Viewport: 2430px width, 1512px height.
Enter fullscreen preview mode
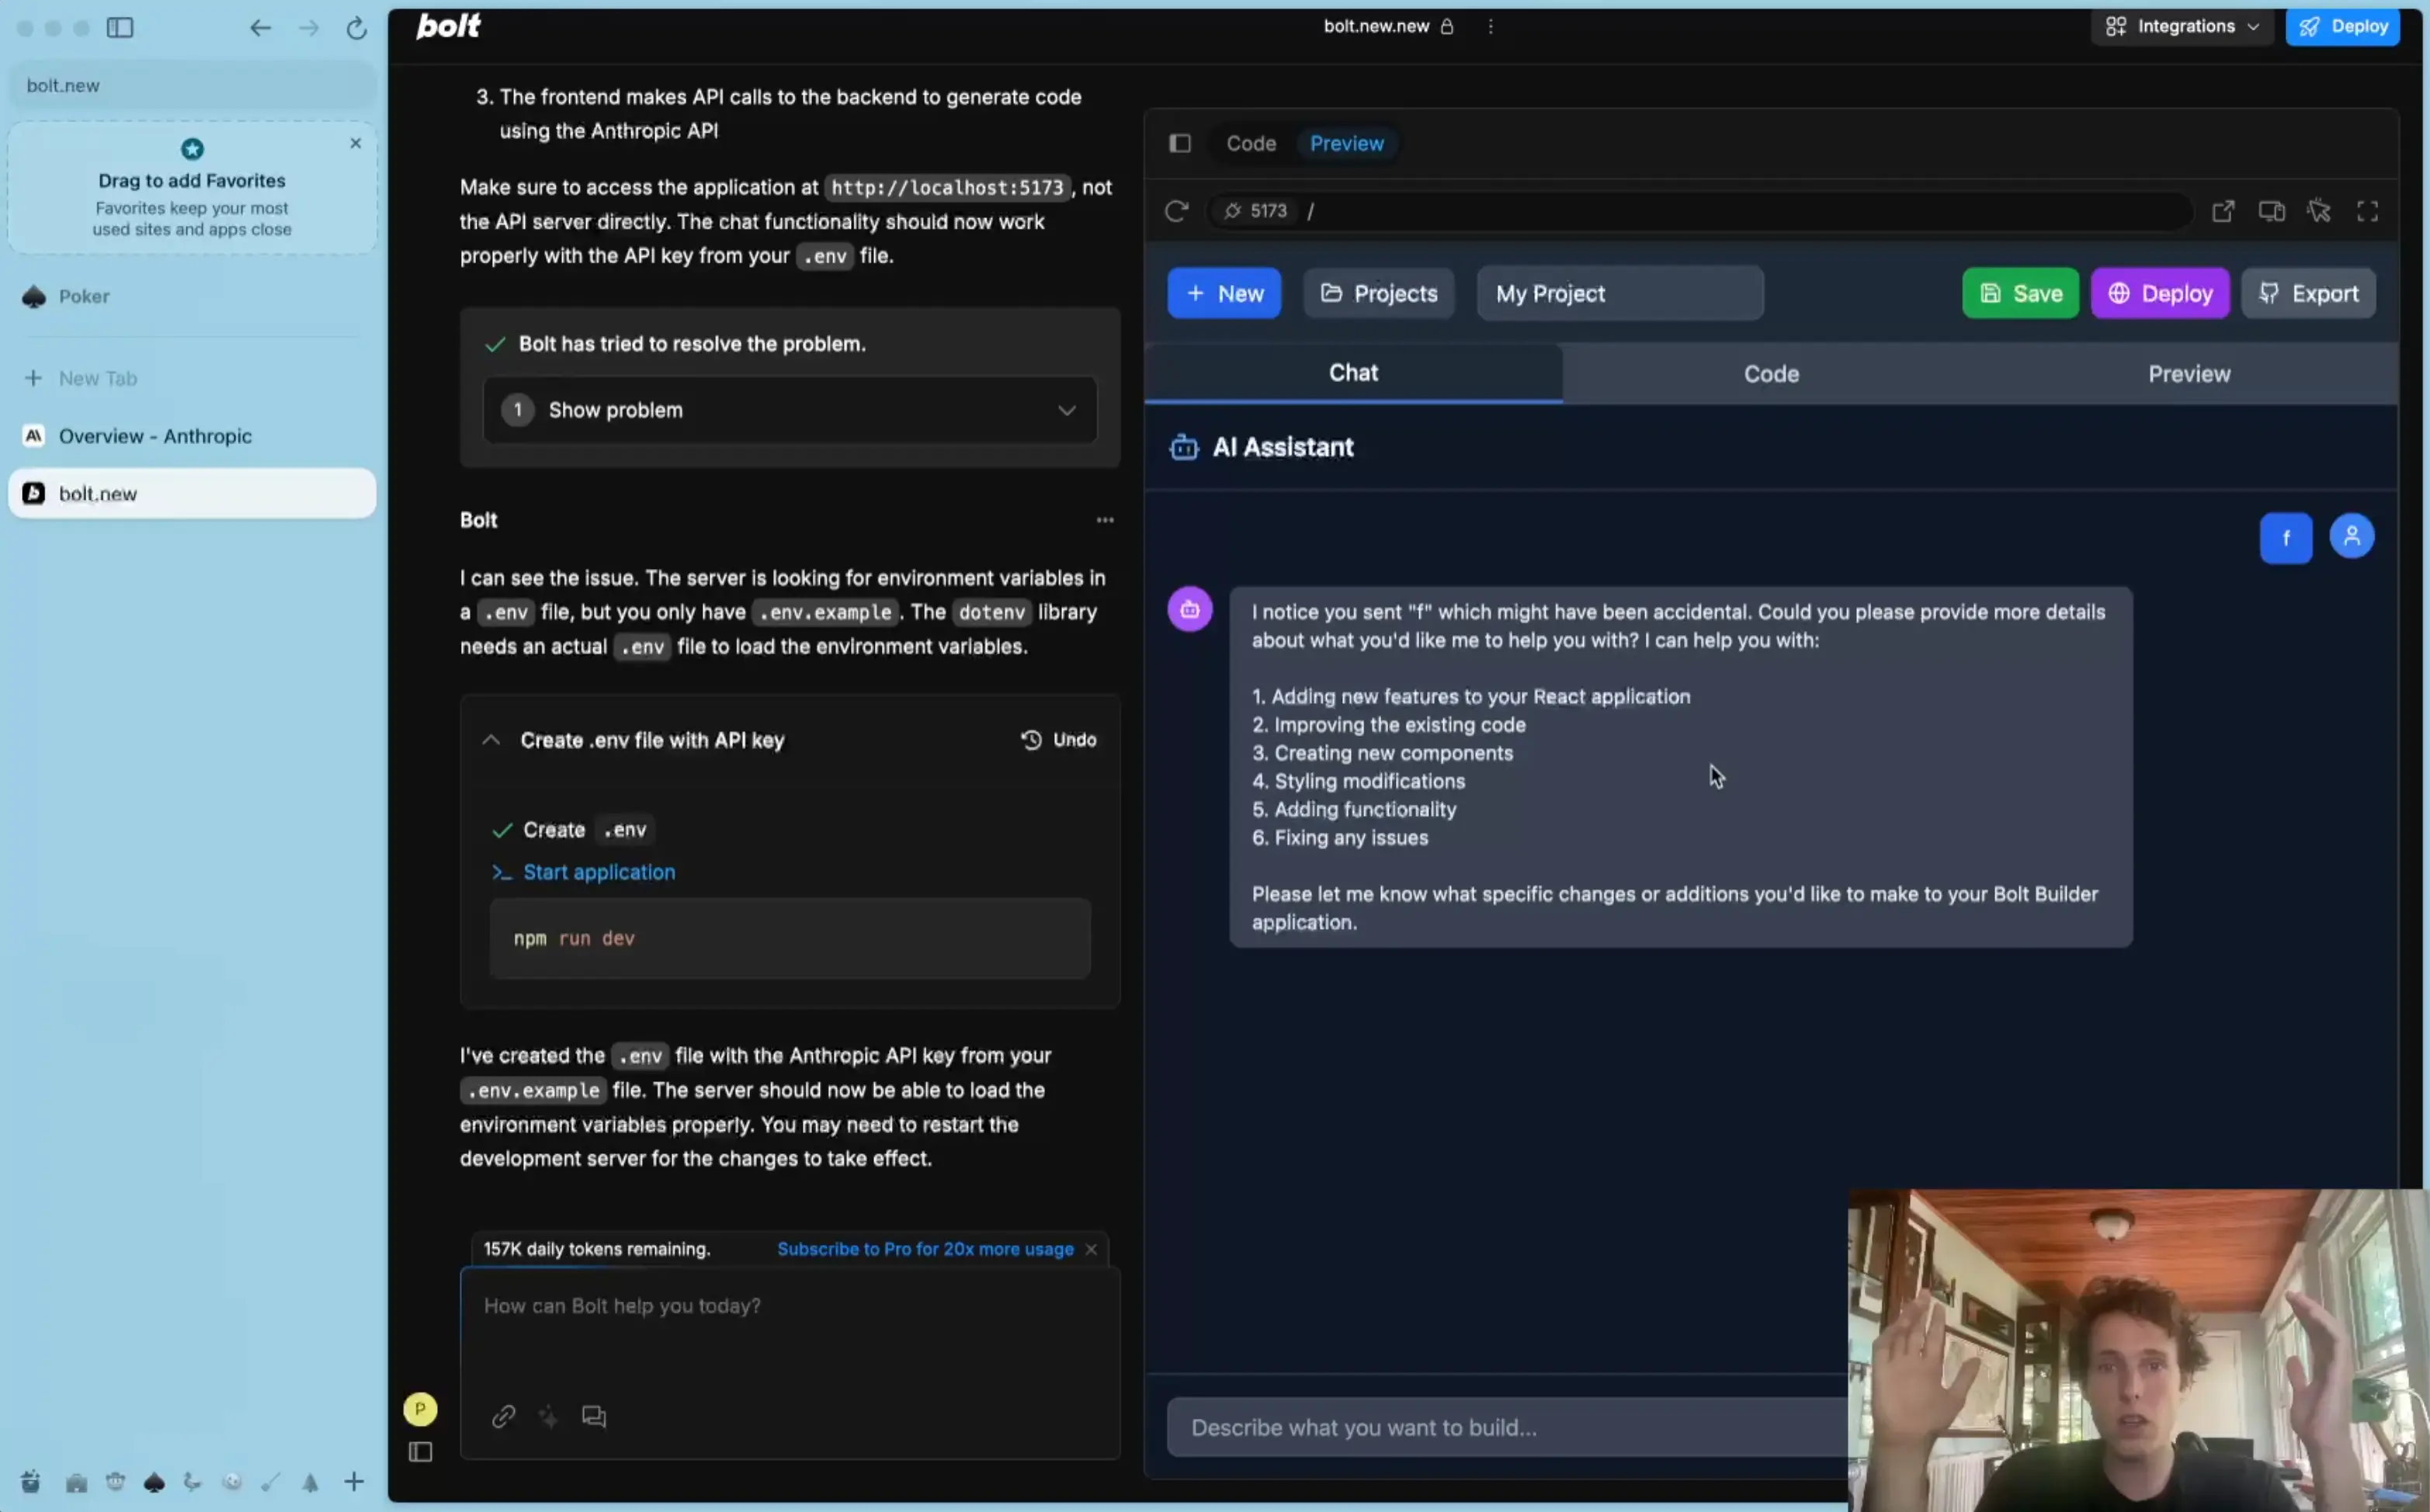[2367, 211]
